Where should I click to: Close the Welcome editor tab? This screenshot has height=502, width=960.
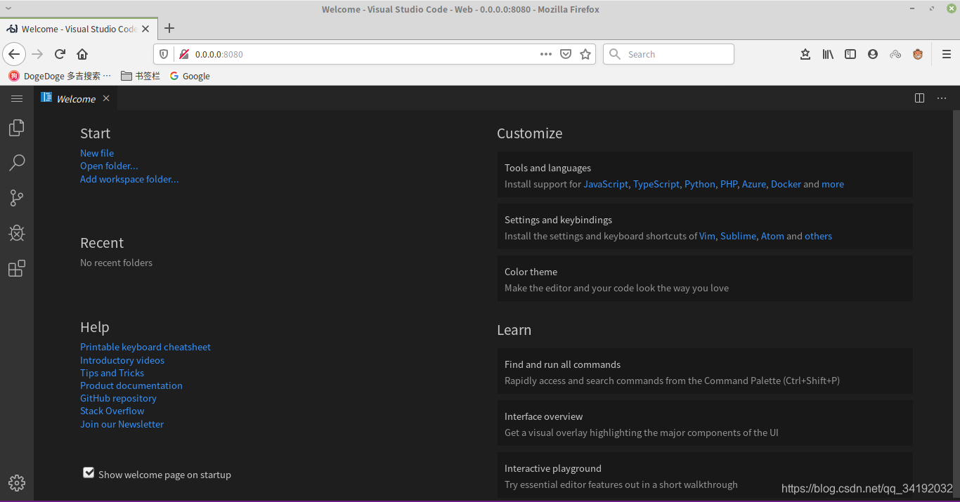106,98
